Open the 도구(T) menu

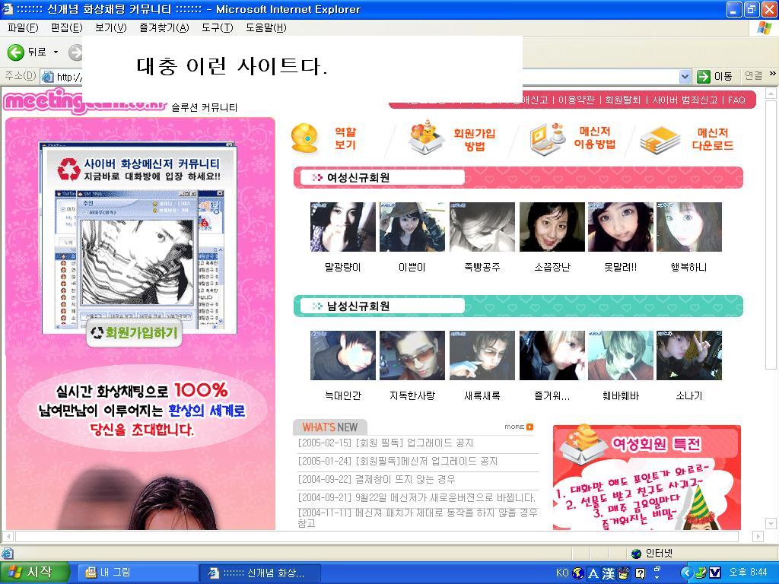click(217, 28)
